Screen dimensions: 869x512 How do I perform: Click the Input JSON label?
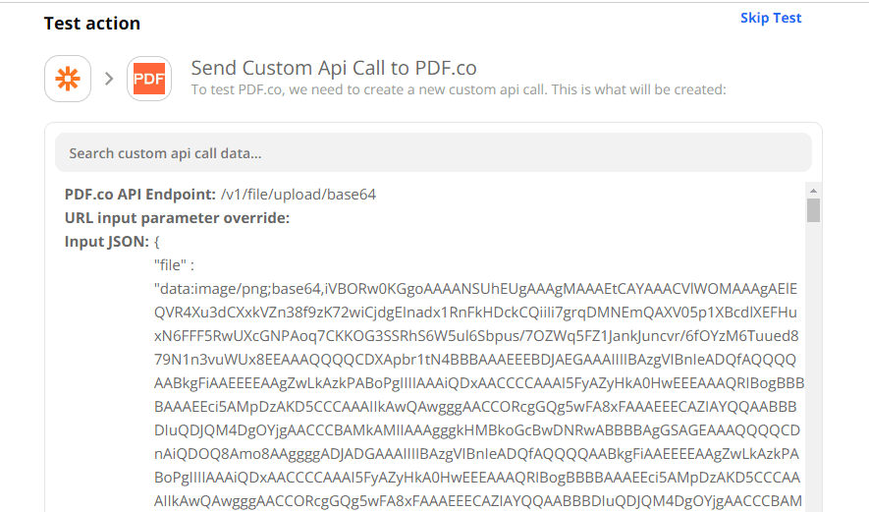click(107, 242)
